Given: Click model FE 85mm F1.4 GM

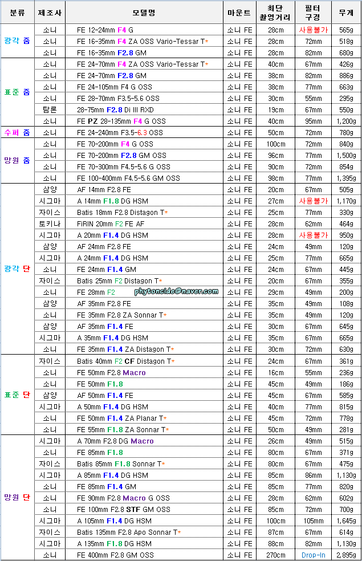Looking at the screenshot, I should click(x=107, y=487).
